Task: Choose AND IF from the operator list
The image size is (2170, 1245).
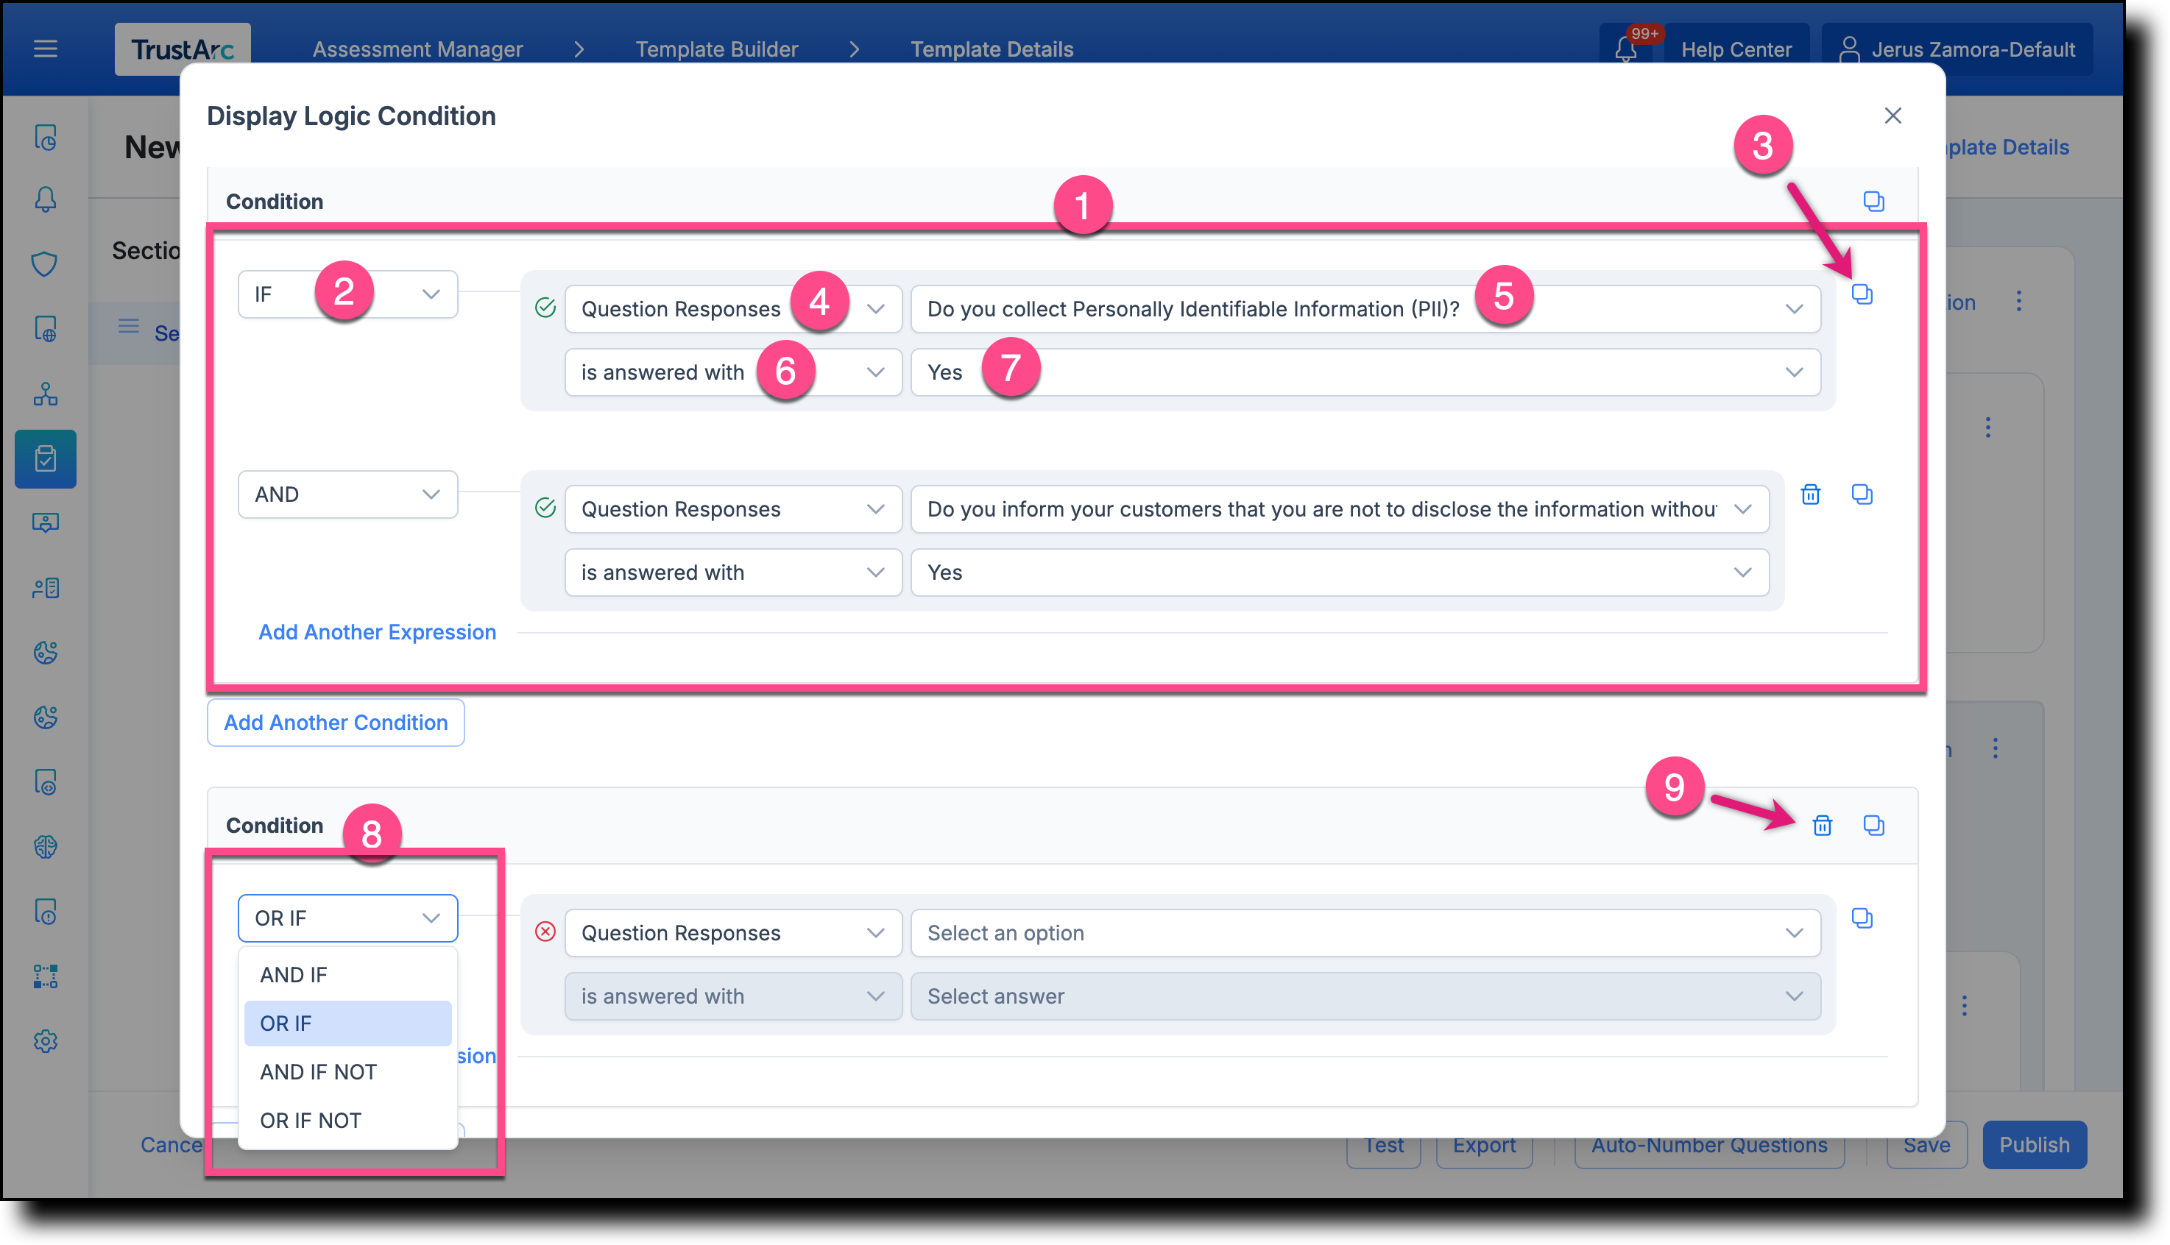Action: tap(347, 975)
